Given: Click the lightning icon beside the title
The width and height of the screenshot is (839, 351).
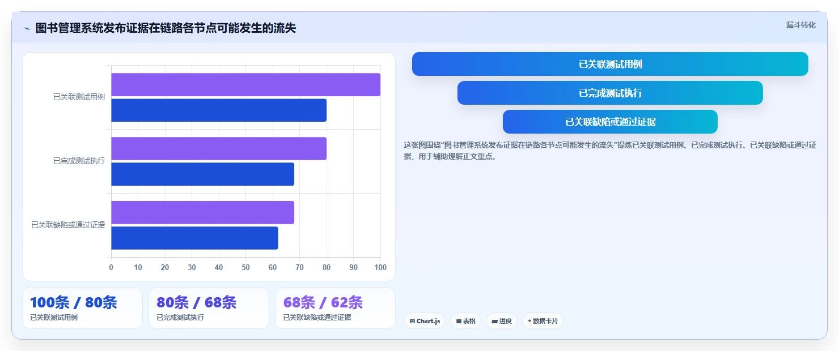Looking at the screenshot, I should tap(27, 28).
